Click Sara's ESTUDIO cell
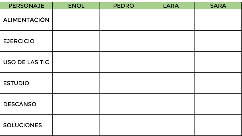This screenshot has height=136, width=242. [x=218, y=83]
